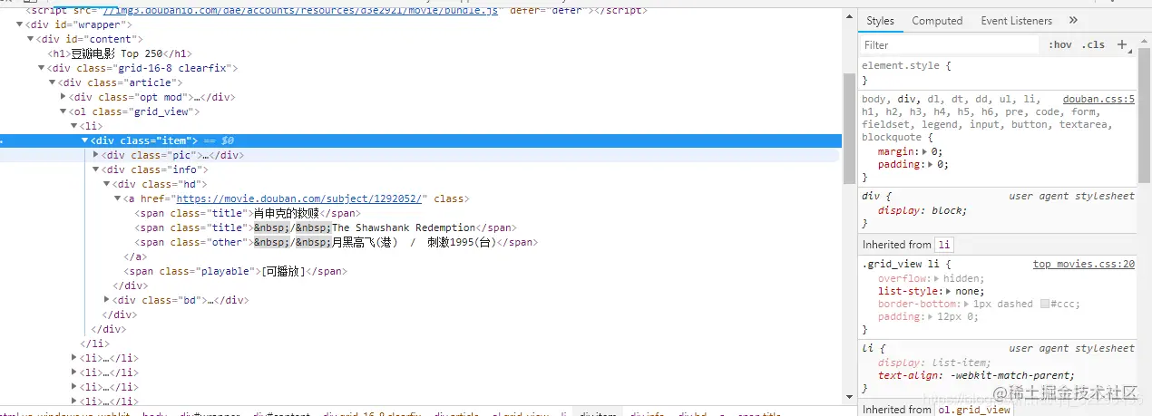The image size is (1152, 416).
Task: Jump to inherited ol.grid_view element link
Action: 975,410
